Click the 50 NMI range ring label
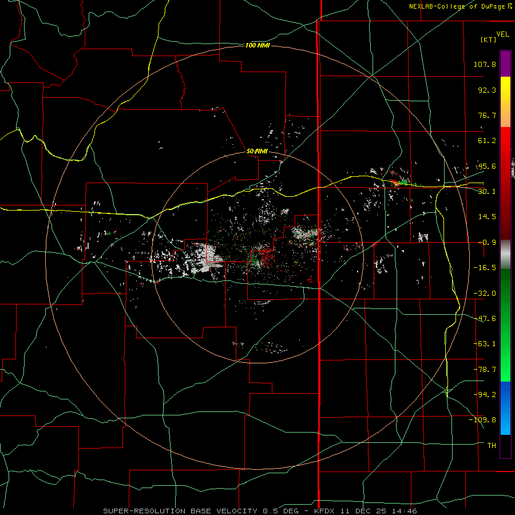This screenshot has width=515, height=515. coord(257,151)
